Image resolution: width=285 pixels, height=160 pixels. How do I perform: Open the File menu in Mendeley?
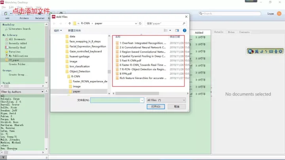[x=4, y=7]
